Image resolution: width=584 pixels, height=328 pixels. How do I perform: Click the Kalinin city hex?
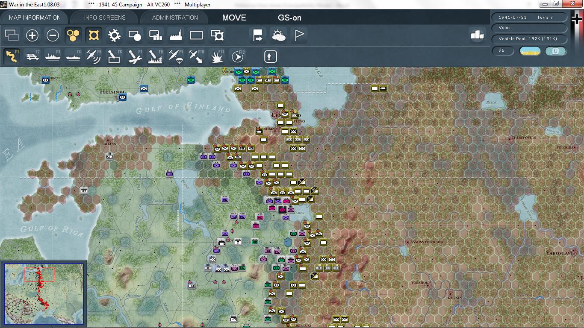[450, 293]
